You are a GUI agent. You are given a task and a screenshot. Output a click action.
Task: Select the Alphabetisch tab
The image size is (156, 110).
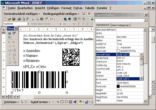tap(103, 25)
